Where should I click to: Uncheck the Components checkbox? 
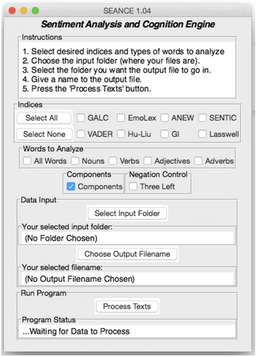click(71, 187)
